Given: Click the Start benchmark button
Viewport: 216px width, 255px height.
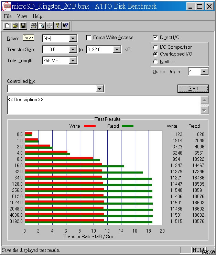Looking at the screenshot, I should tap(193, 89).
